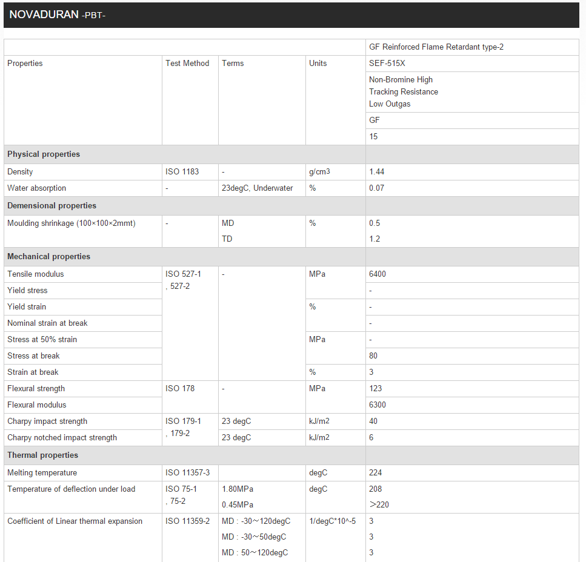Select 'Coefficient of Linear thermal expansion' label
The height and width of the screenshot is (562, 586).
pyautogui.click(x=75, y=521)
